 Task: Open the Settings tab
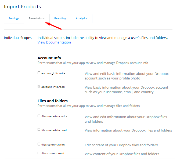pyautogui.click(x=14, y=19)
